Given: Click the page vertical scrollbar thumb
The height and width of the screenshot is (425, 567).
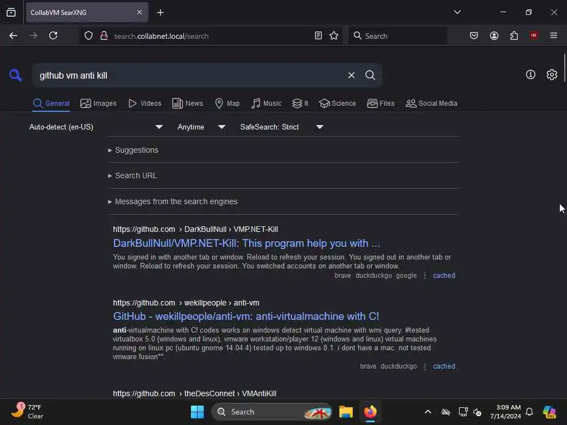Looking at the screenshot, I should [x=564, y=68].
